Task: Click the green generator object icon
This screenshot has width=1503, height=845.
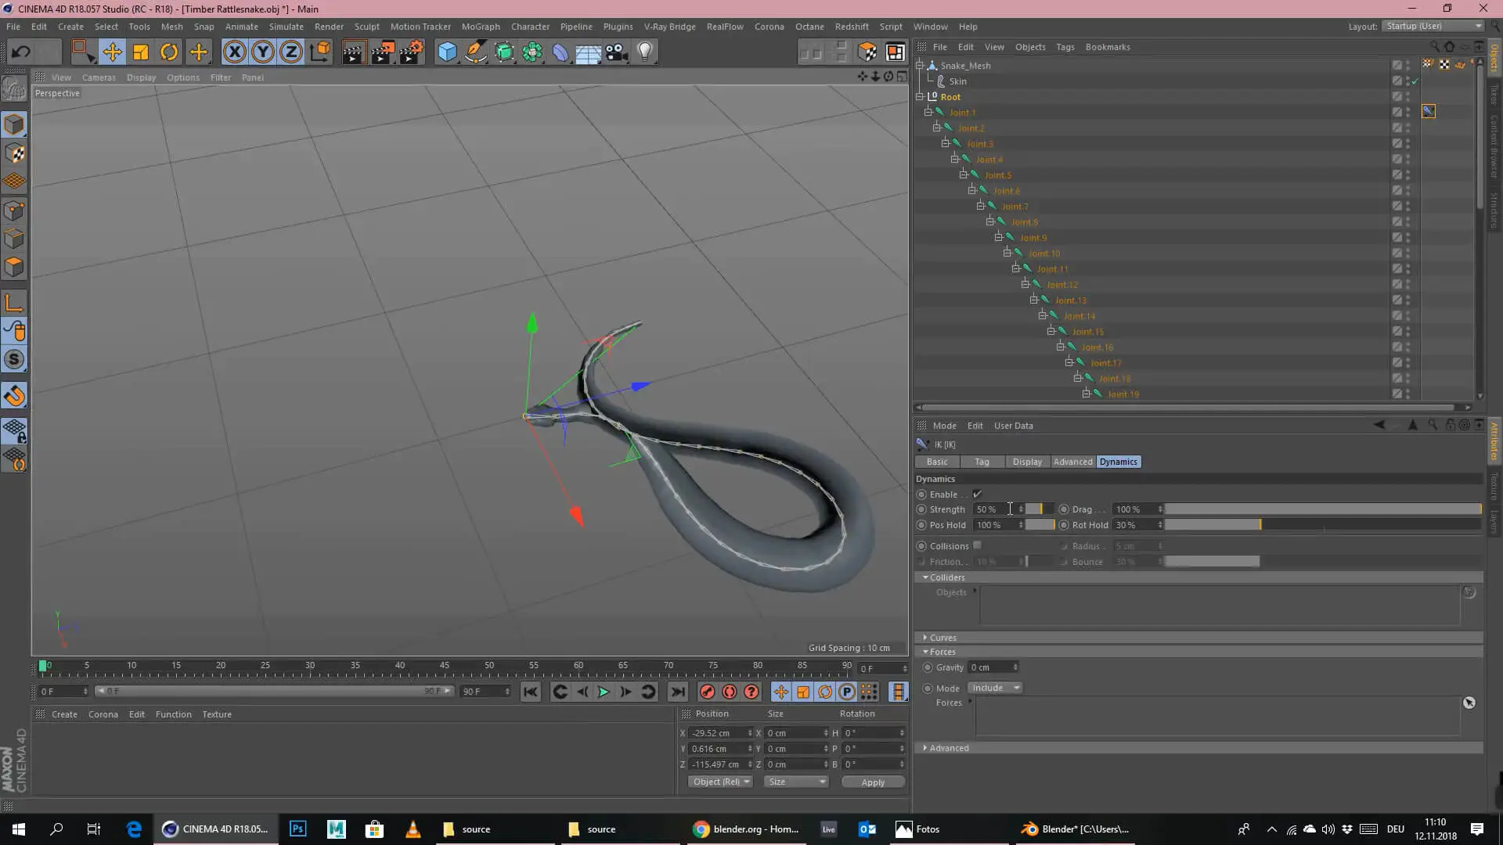Action: [x=504, y=52]
